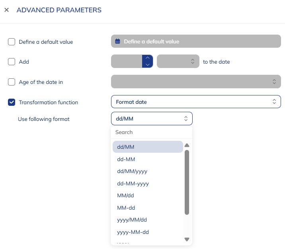
Task: Select dd/MM/yyyy format option
Action: click(133, 171)
